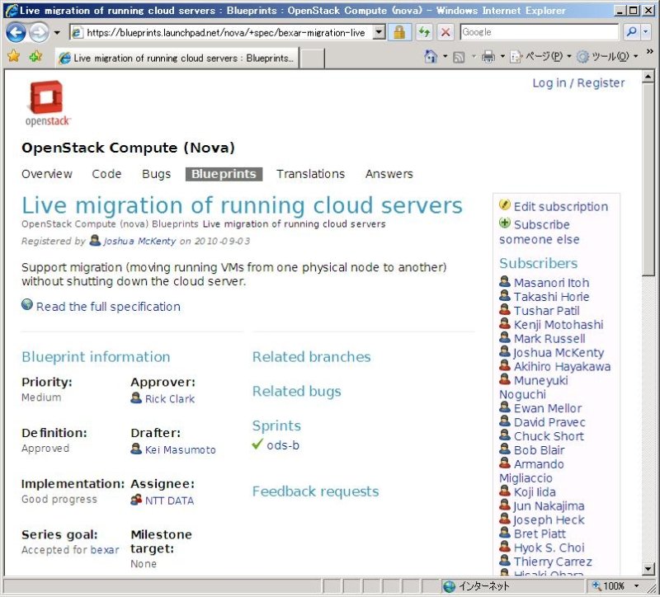The image size is (660, 597).
Task: Open subscriber Thierry Carrez profile
Action: 553,562
